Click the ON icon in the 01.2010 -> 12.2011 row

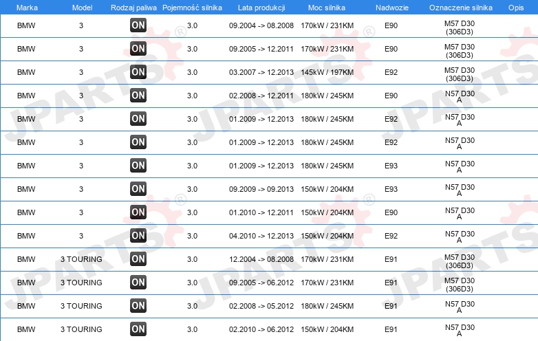[x=138, y=212]
